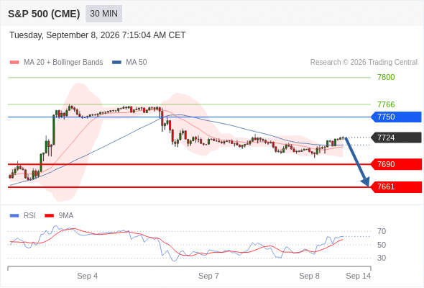The width and height of the screenshot is (424, 288).
Task: Toggle the RSI legend marker
Action: [x=14, y=216]
